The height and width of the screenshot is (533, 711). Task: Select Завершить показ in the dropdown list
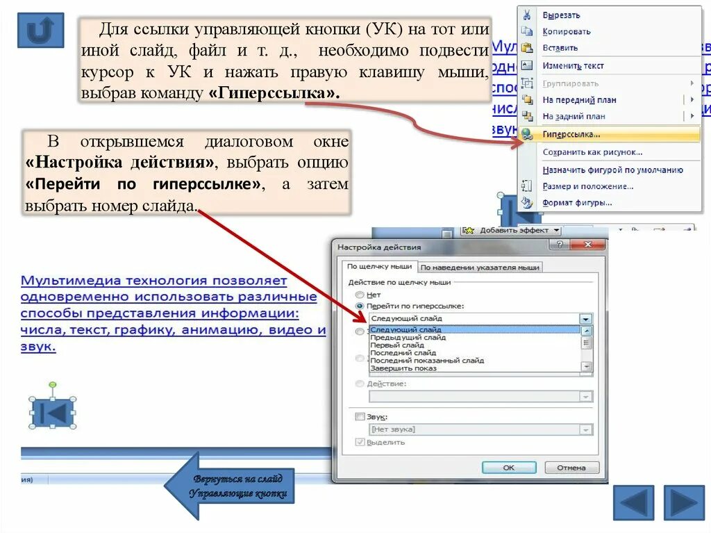[475, 368]
